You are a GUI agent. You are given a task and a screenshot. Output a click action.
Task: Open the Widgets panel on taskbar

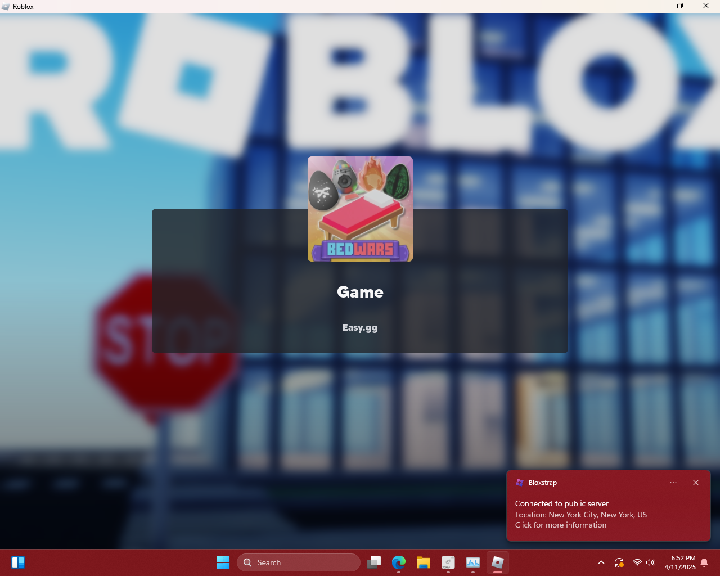coord(18,562)
